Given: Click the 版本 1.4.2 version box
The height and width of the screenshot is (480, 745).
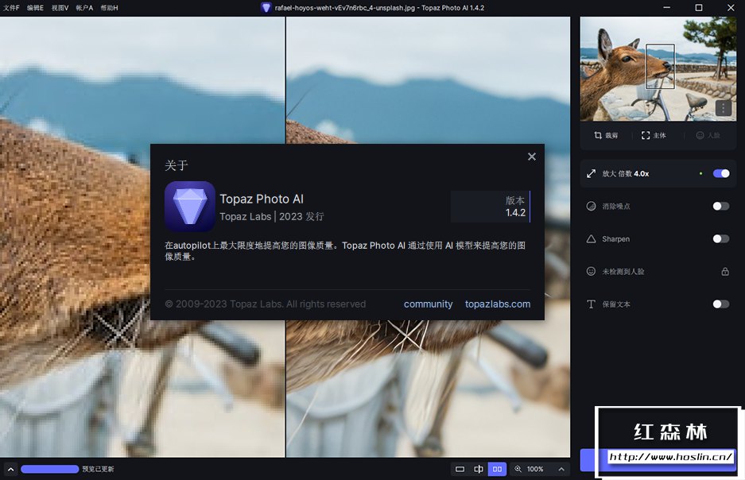Looking at the screenshot, I should pyautogui.click(x=491, y=207).
